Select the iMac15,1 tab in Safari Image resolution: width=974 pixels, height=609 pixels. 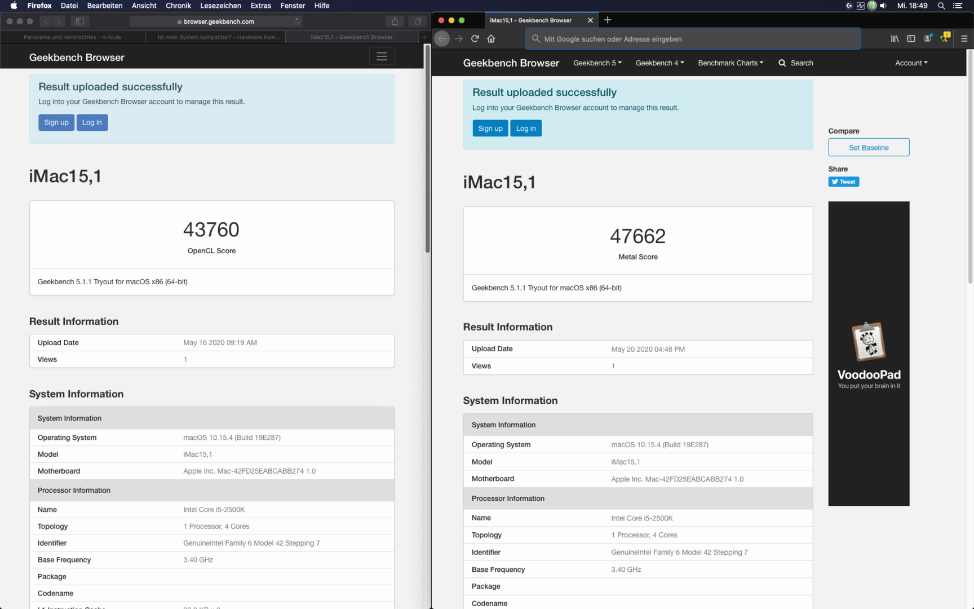pyautogui.click(x=352, y=37)
